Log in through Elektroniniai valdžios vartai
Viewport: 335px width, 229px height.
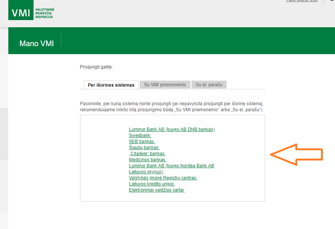point(157,190)
